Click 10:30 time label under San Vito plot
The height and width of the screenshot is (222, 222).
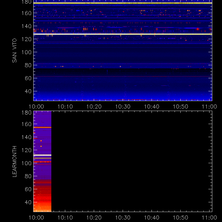123,107
